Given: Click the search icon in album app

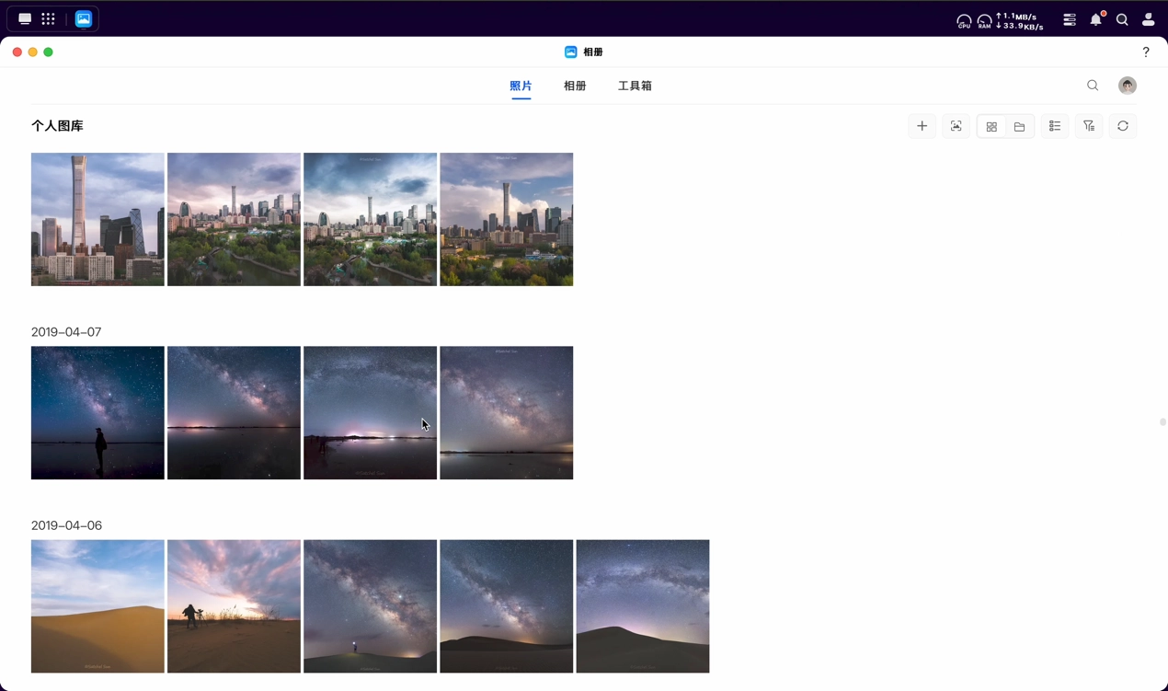Looking at the screenshot, I should tap(1093, 86).
